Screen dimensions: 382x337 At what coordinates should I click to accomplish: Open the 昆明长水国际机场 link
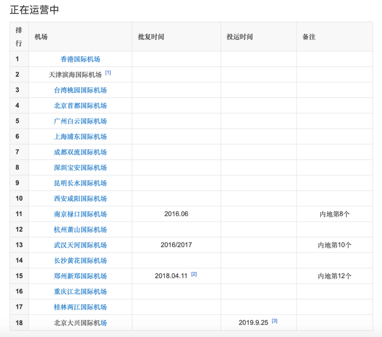click(80, 183)
